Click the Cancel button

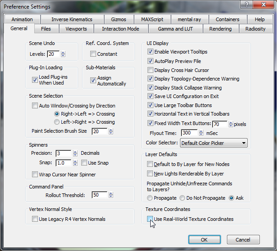[243, 240]
